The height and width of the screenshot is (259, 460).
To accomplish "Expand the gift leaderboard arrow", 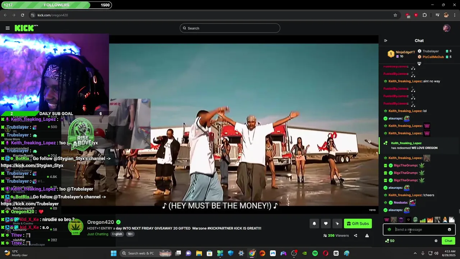I will click(x=419, y=64).
